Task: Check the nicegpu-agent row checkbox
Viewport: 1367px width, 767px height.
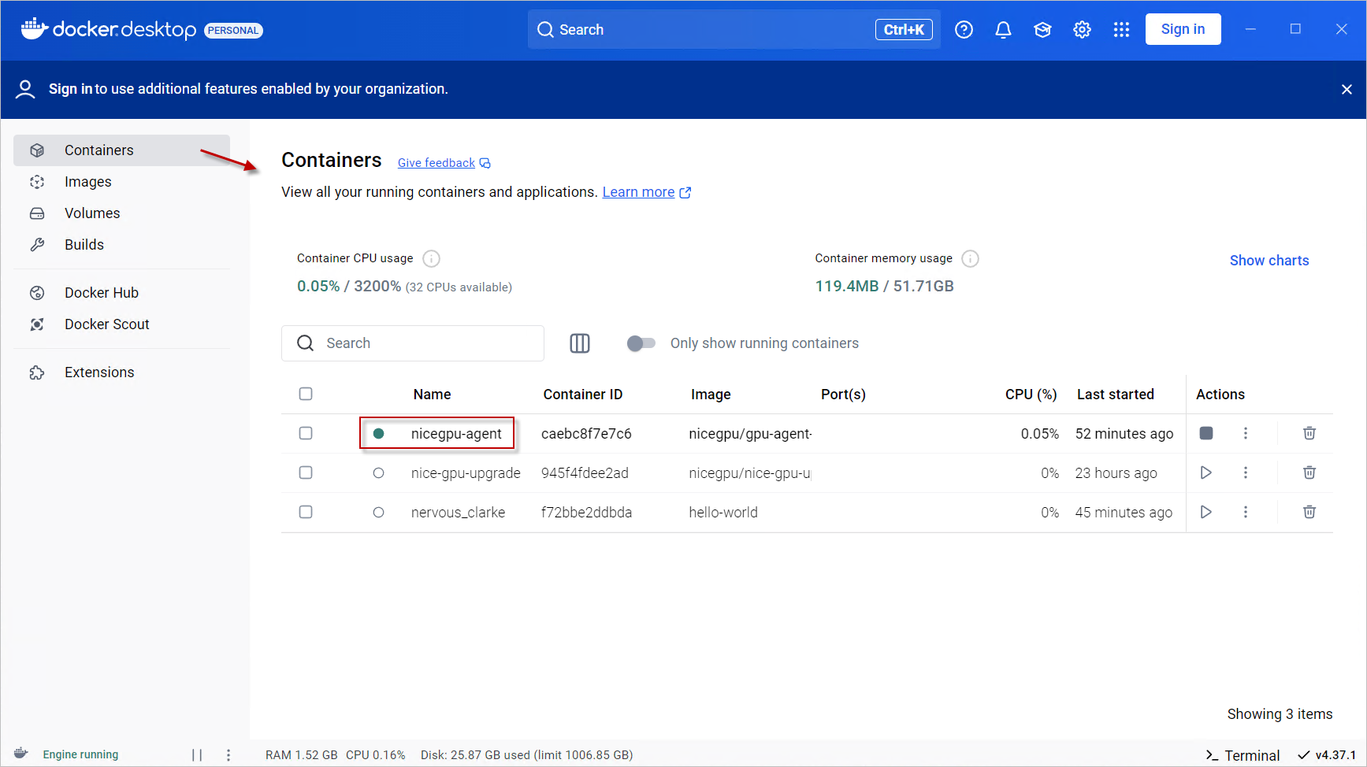Action: 306,433
